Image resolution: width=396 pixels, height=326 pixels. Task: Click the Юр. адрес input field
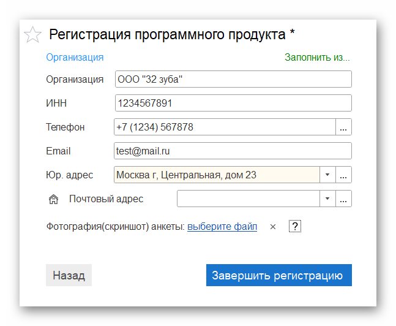point(217,175)
